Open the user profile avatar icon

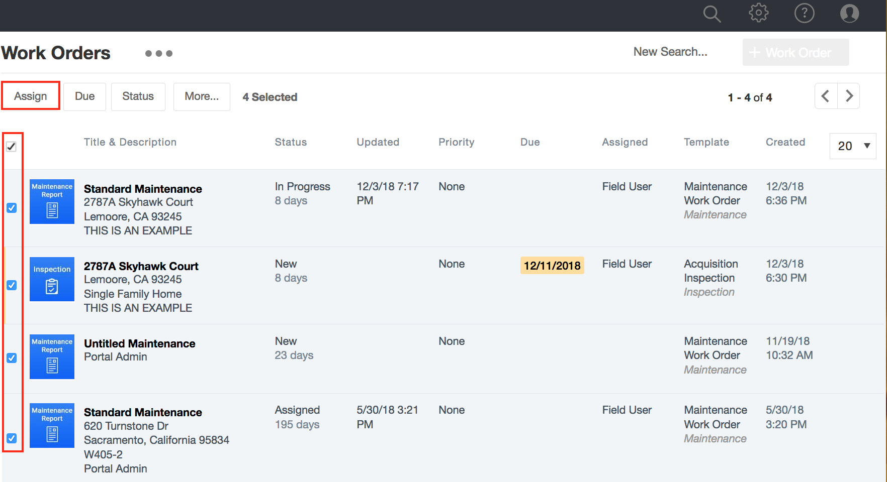tap(849, 13)
